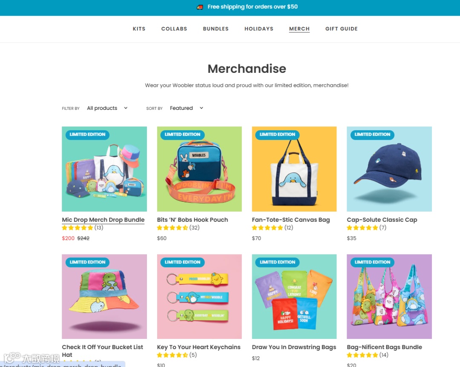This screenshot has height=367, width=460.
Task: Click the free shipping truck icon
Action: point(200,7)
